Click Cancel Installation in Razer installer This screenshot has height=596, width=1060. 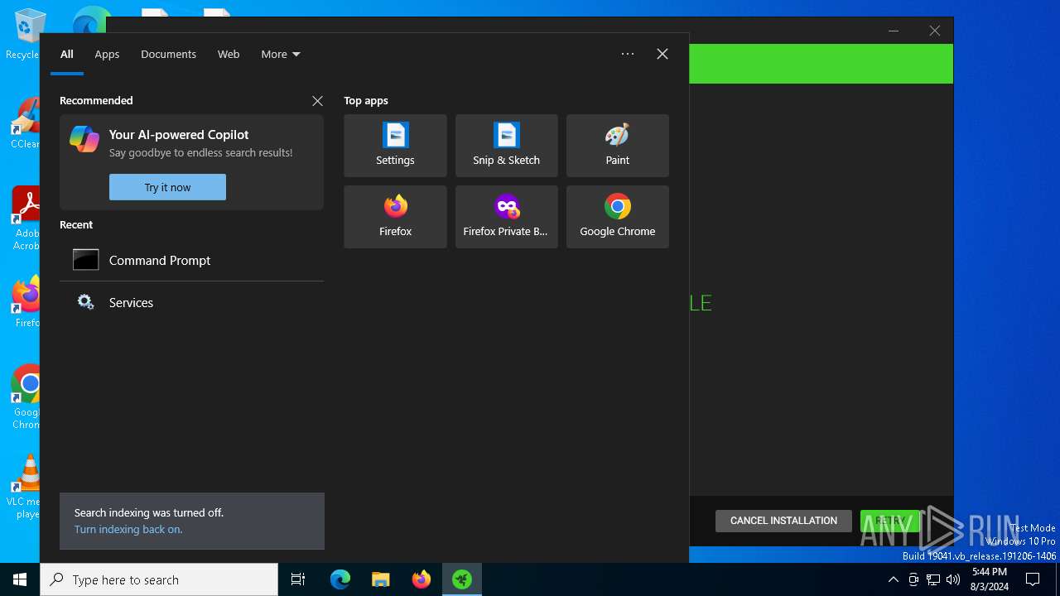[783, 521]
